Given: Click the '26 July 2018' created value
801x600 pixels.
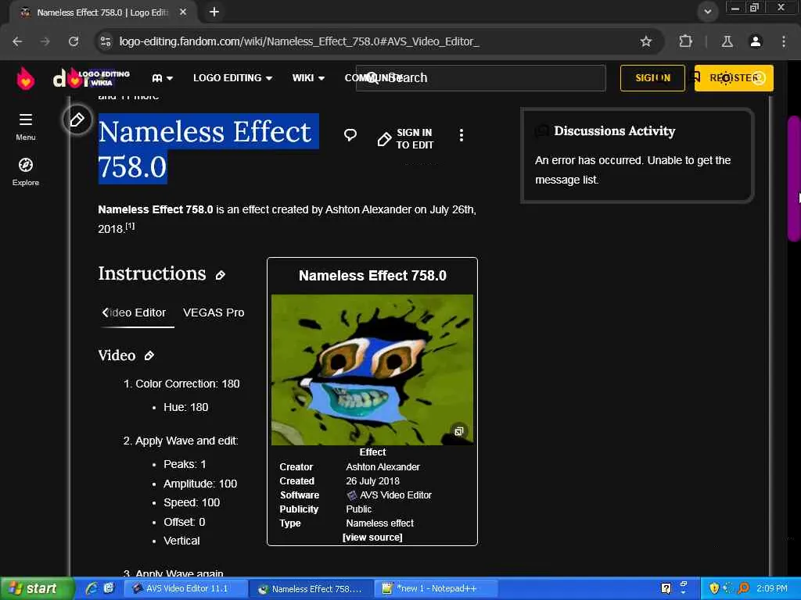Looking at the screenshot, I should [372, 481].
